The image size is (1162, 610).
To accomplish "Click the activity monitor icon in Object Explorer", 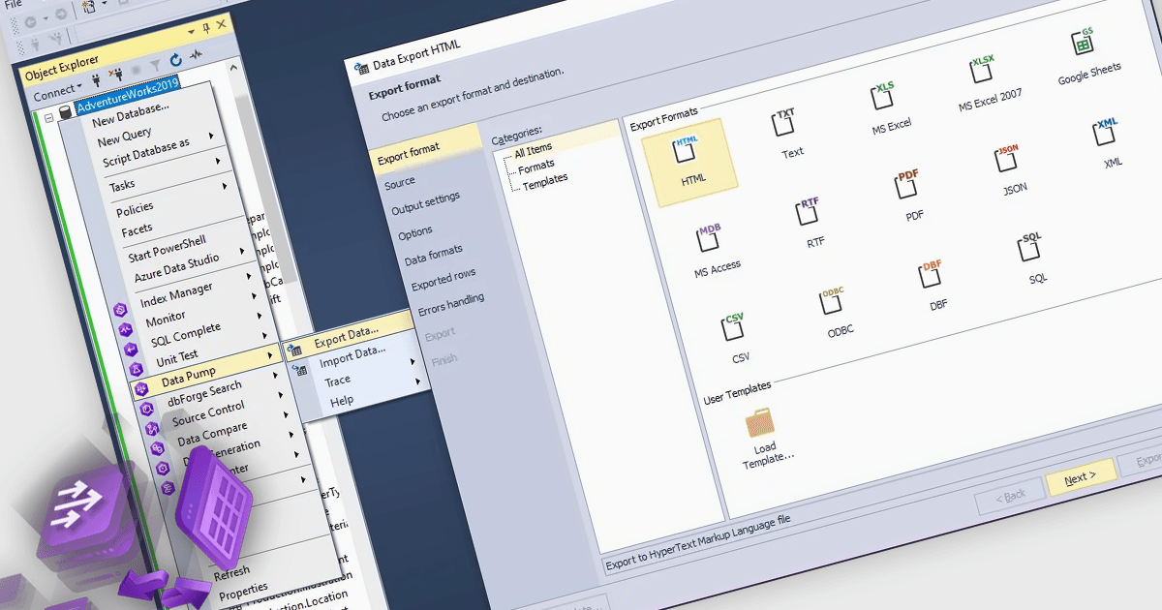I will (x=198, y=55).
